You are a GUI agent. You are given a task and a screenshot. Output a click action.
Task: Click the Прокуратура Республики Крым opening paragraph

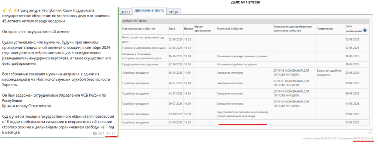56,15
